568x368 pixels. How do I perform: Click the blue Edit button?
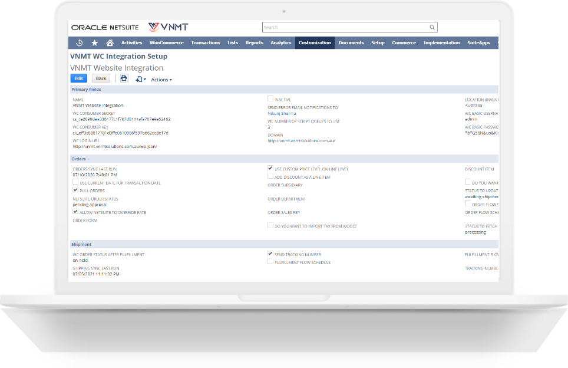pos(78,78)
